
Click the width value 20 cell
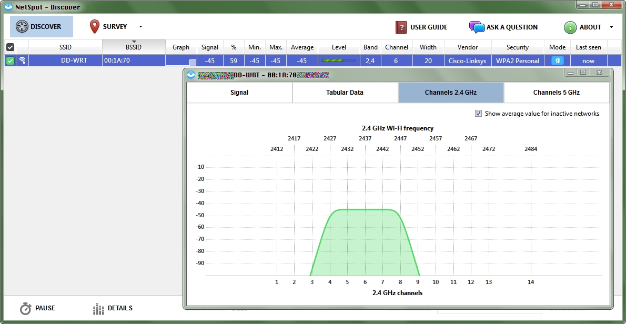point(428,60)
